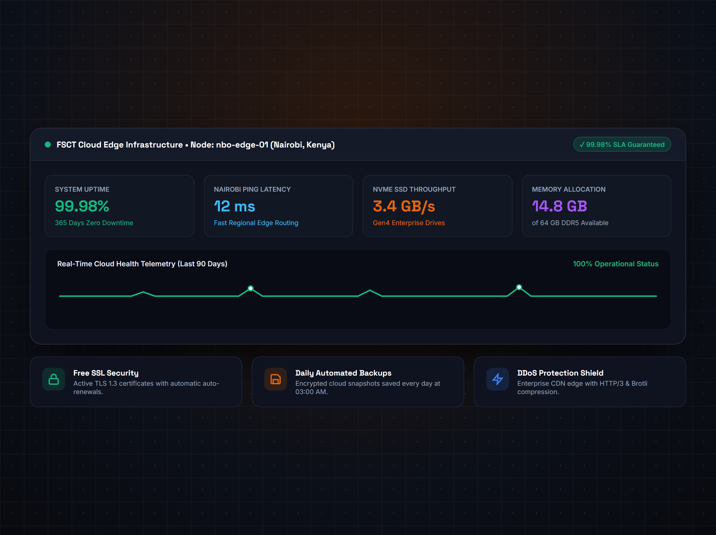Click 'of 64 GB DDR5 Available' text
The height and width of the screenshot is (535, 716).
(x=570, y=223)
